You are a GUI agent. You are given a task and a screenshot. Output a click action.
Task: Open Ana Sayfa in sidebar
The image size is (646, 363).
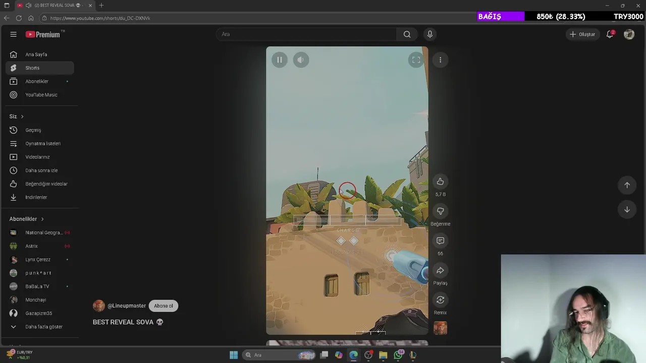pyautogui.click(x=40, y=54)
